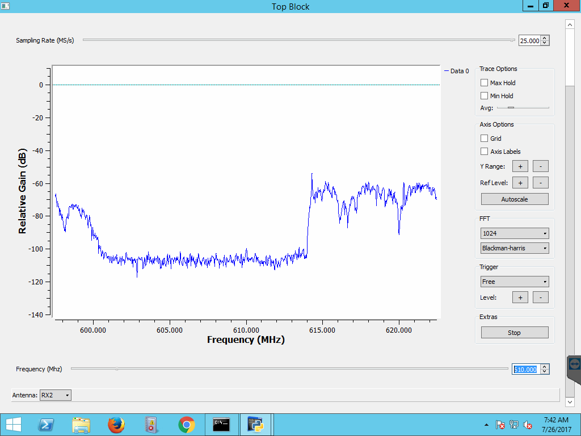Open the FFT size 1024 dropdown
Viewport: 581px width, 436px height.
[515, 233]
